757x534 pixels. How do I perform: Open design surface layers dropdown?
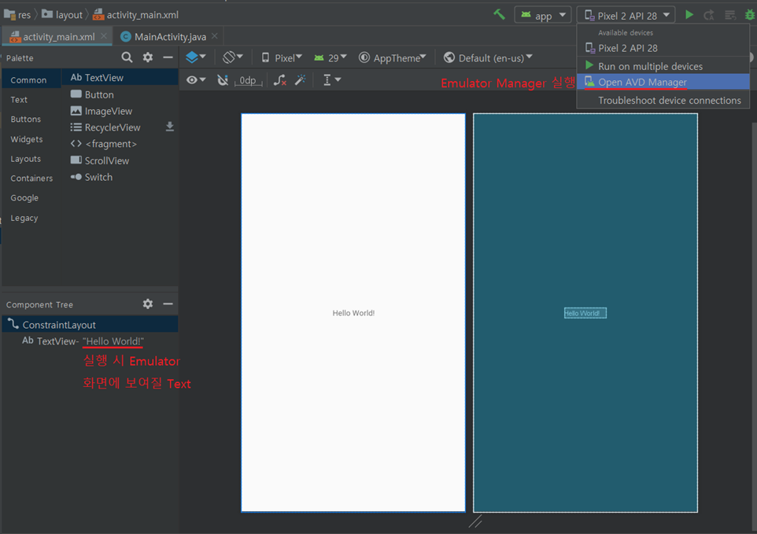196,57
